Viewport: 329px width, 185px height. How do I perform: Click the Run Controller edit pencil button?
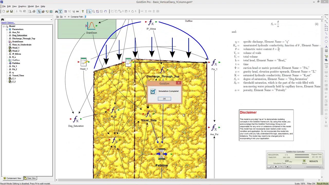pos(270,167)
